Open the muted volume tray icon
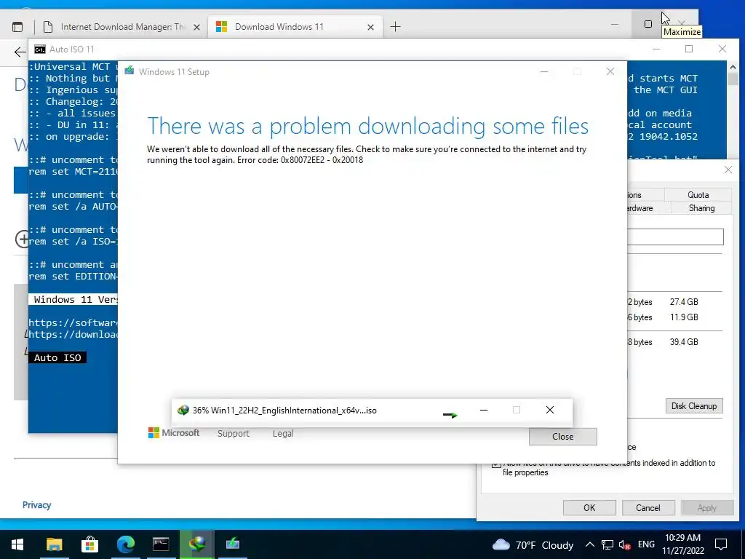Image resolution: width=745 pixels, height=559 pixels. (x=624, y=544)
